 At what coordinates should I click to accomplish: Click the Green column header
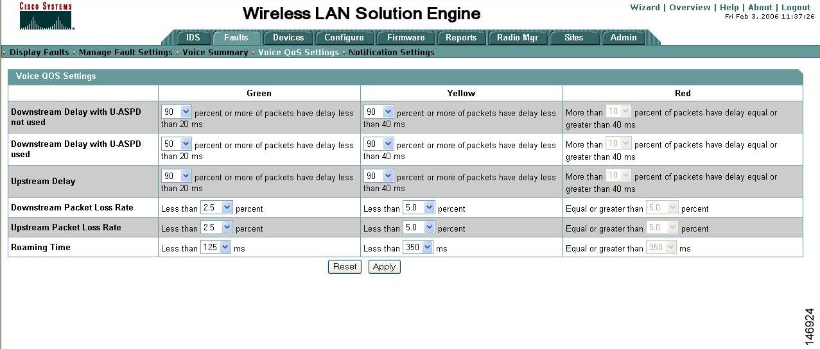pyautogui.click(x=259, y=94)
